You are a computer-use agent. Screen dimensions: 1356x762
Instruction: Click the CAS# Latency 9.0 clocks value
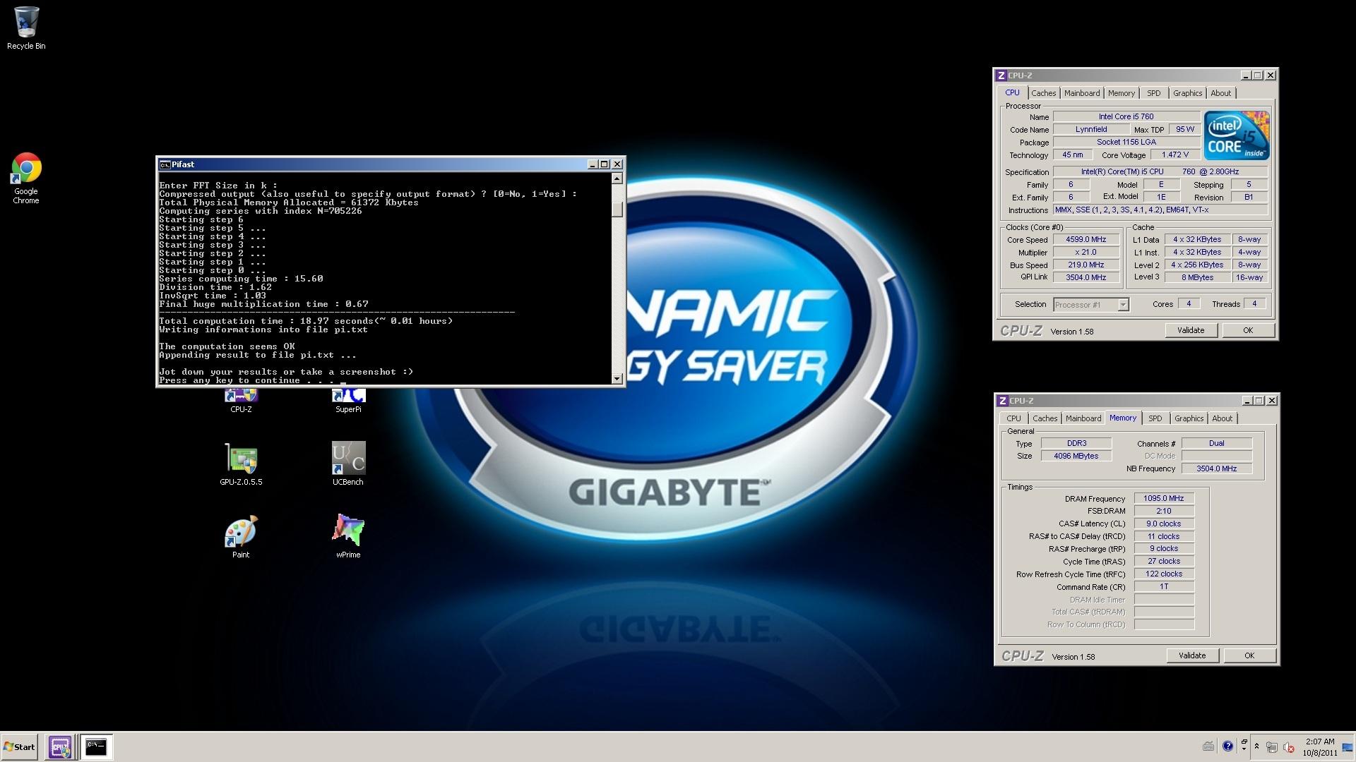click(x=1164, y=524)
